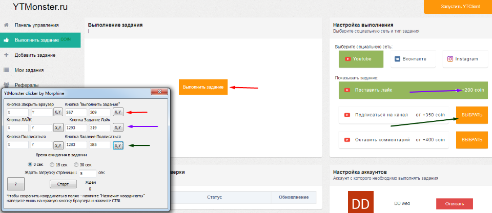This screenshot has width=492, height=213.
Task: Click the page load wait seconds field
Action: click(x=87, y=173)
